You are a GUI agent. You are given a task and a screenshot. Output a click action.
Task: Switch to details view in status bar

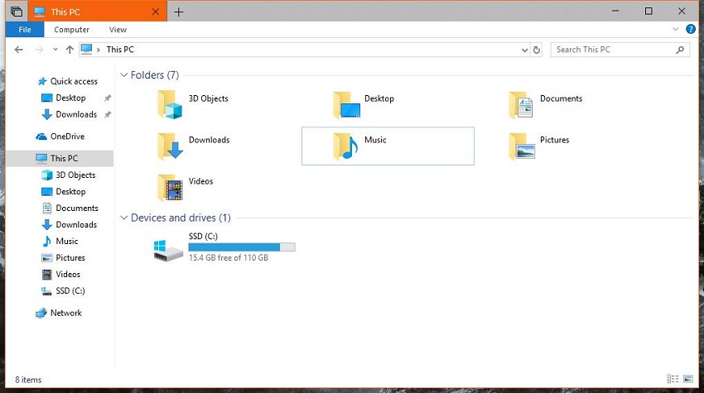(672, 380)
